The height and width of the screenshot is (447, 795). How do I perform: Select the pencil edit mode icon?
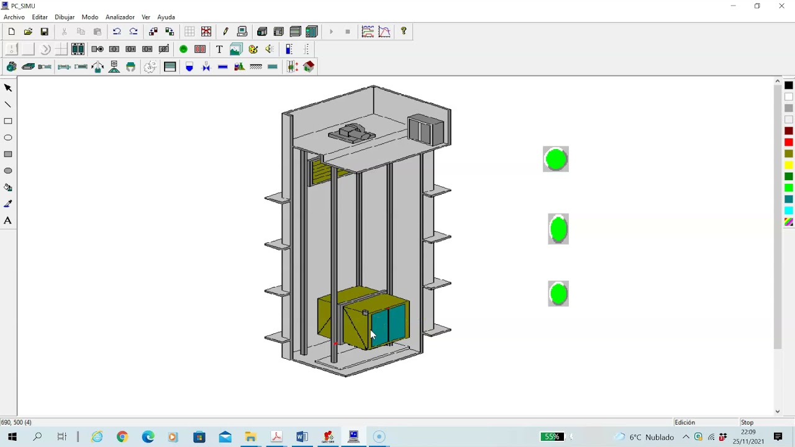[x=225, y=32]
